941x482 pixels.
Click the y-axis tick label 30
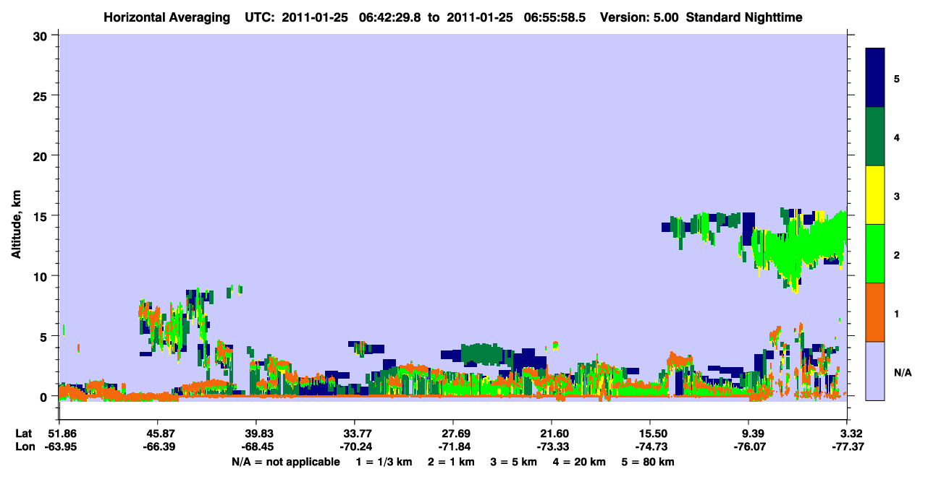(42, 35)
